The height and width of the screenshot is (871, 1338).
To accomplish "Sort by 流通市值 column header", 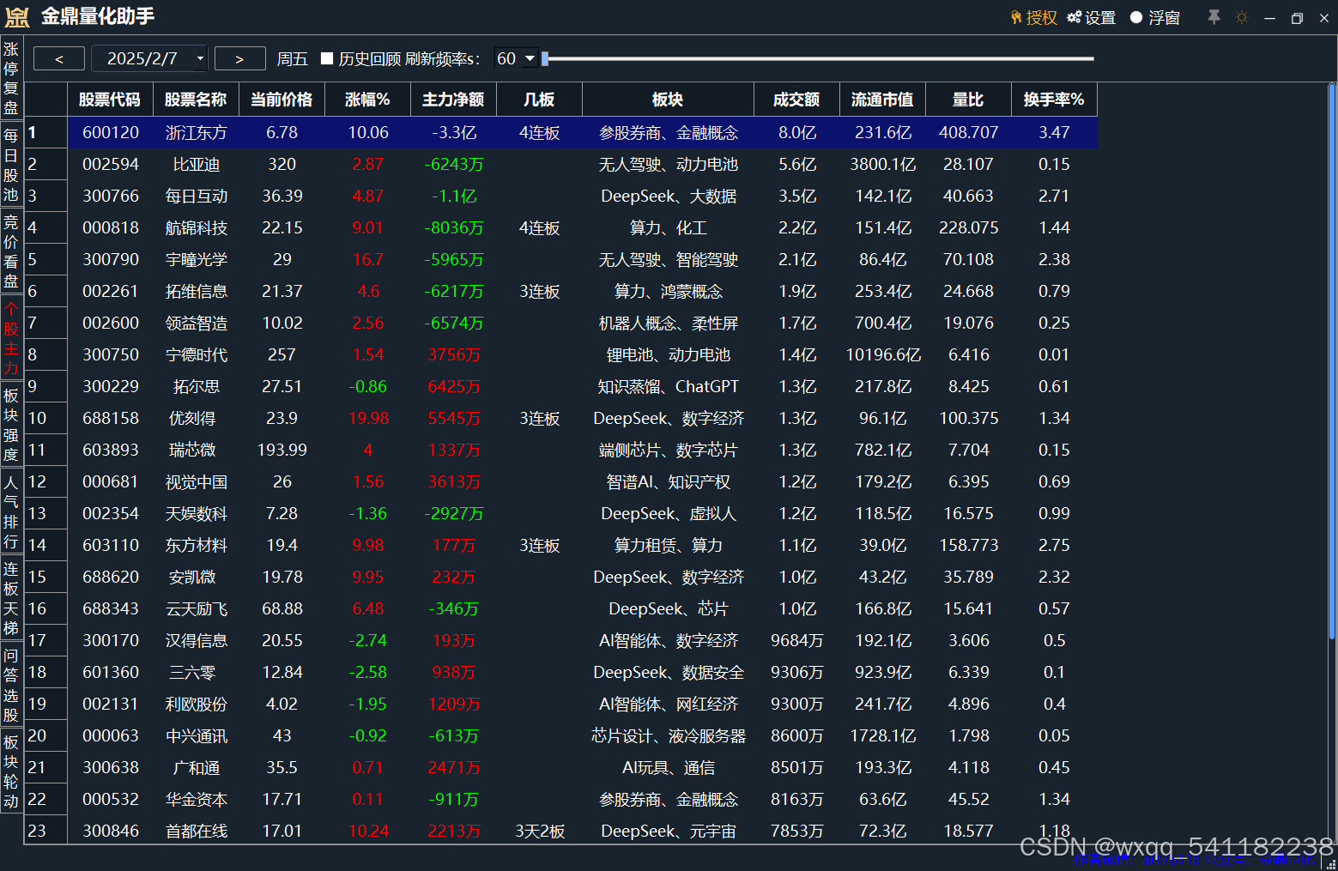I will pos(882,100).
